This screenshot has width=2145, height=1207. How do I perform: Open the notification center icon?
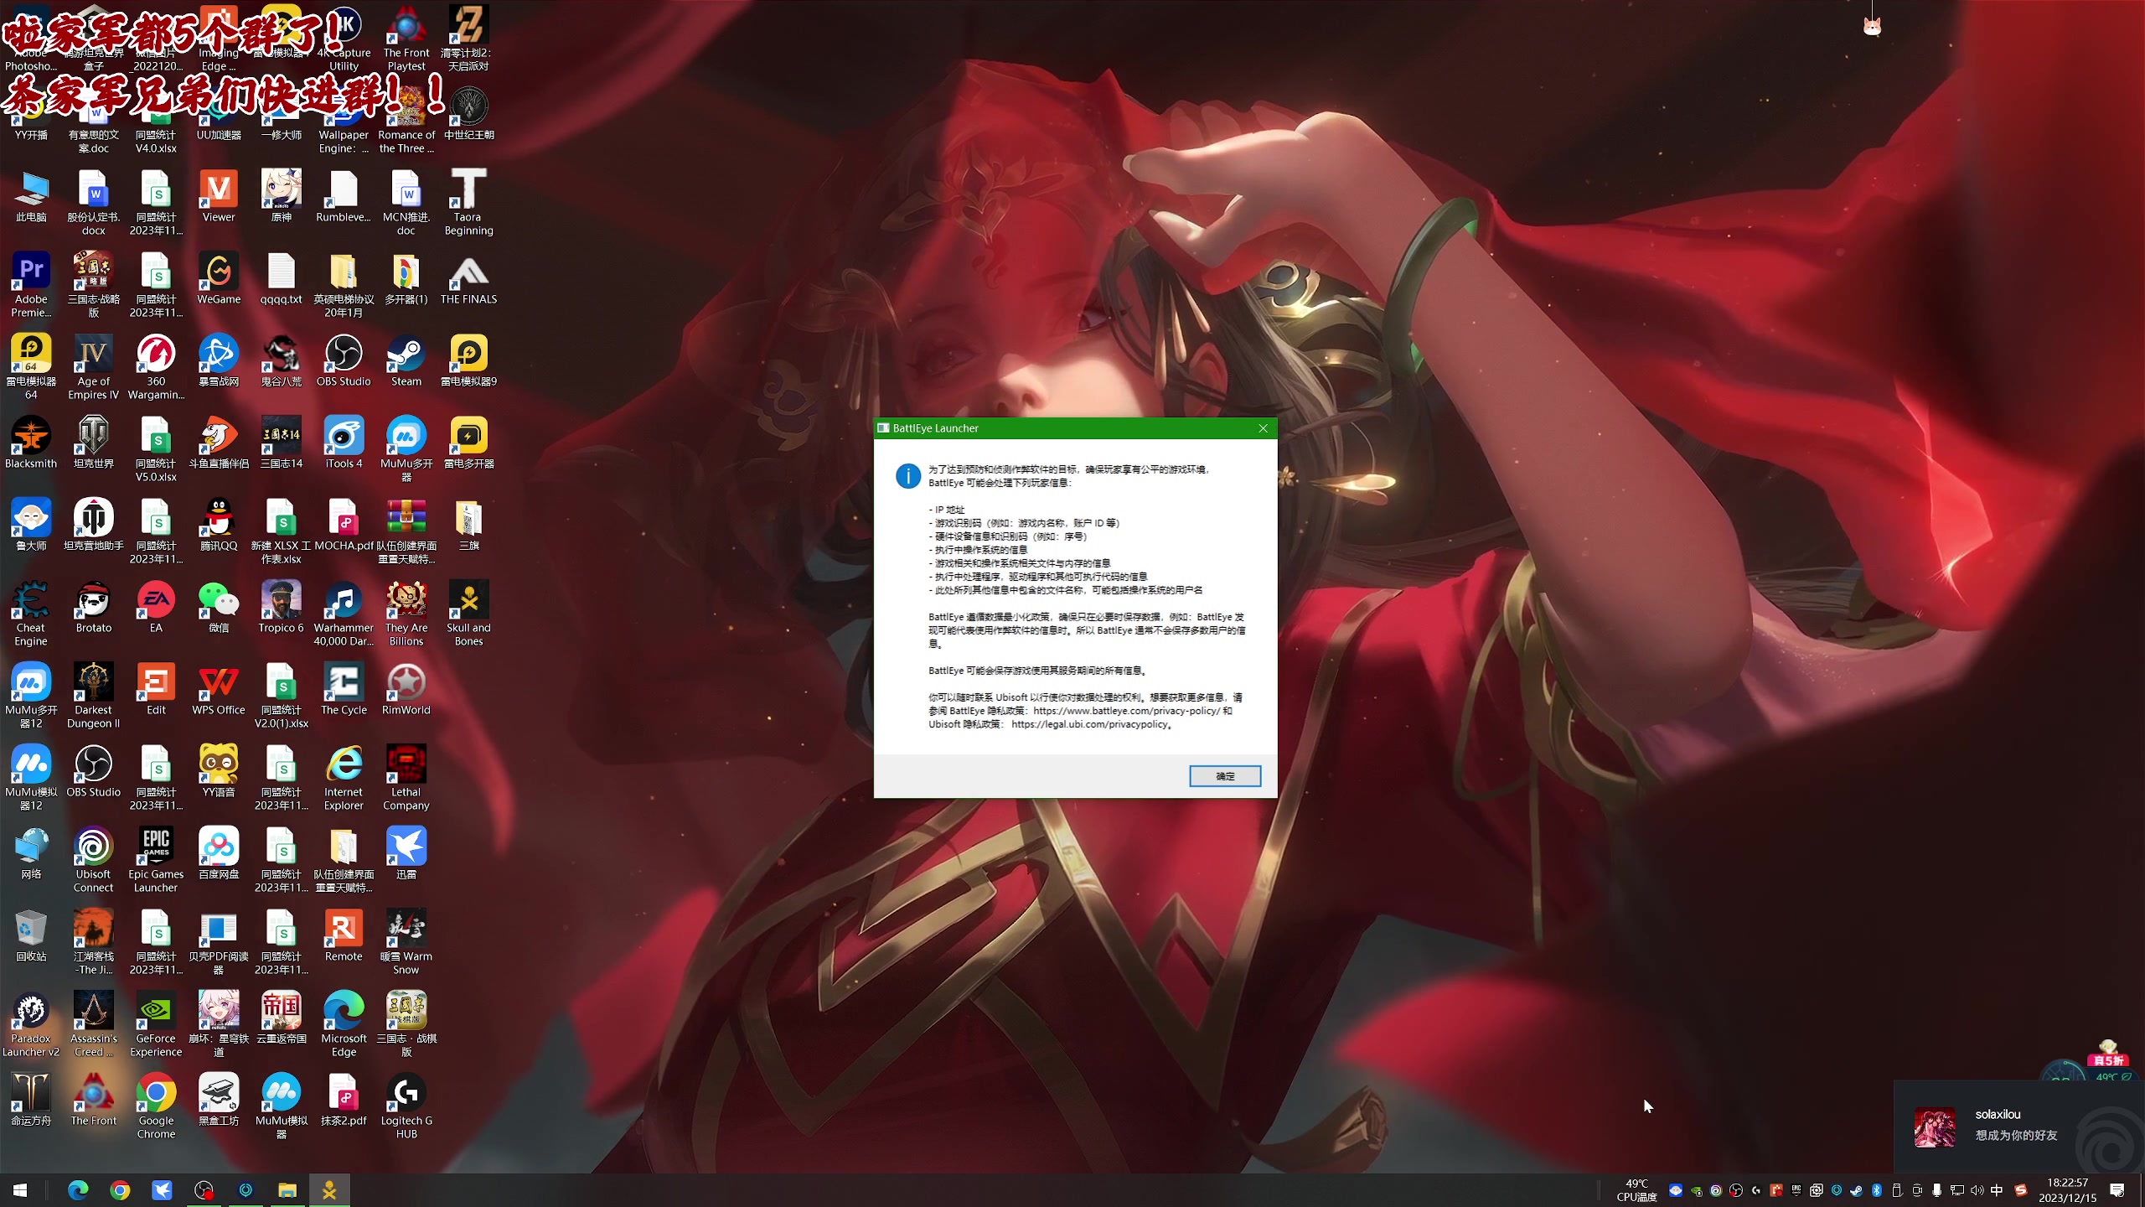pos(2117,1190)
